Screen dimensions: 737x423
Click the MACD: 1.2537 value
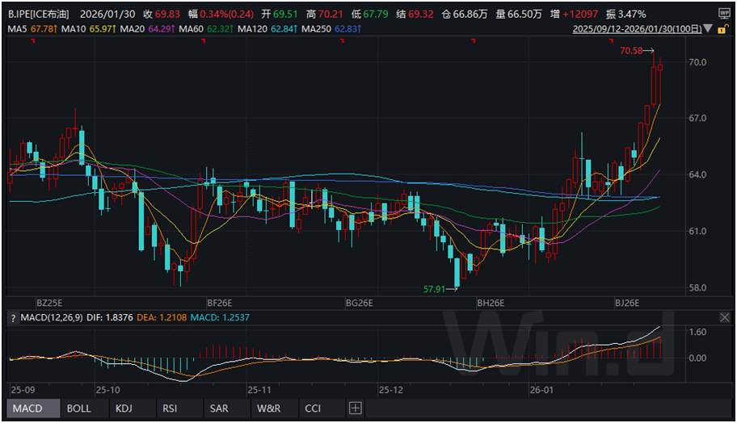[x=220, y=318]
